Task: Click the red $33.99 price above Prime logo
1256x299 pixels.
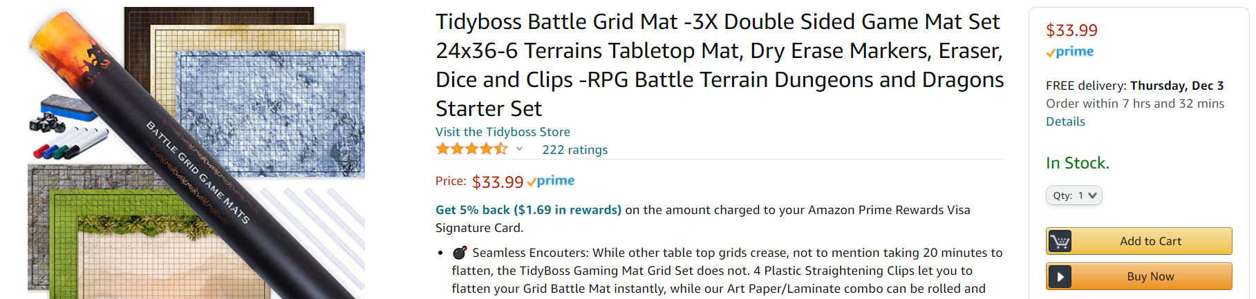Action: click(x=1071, y=30)
